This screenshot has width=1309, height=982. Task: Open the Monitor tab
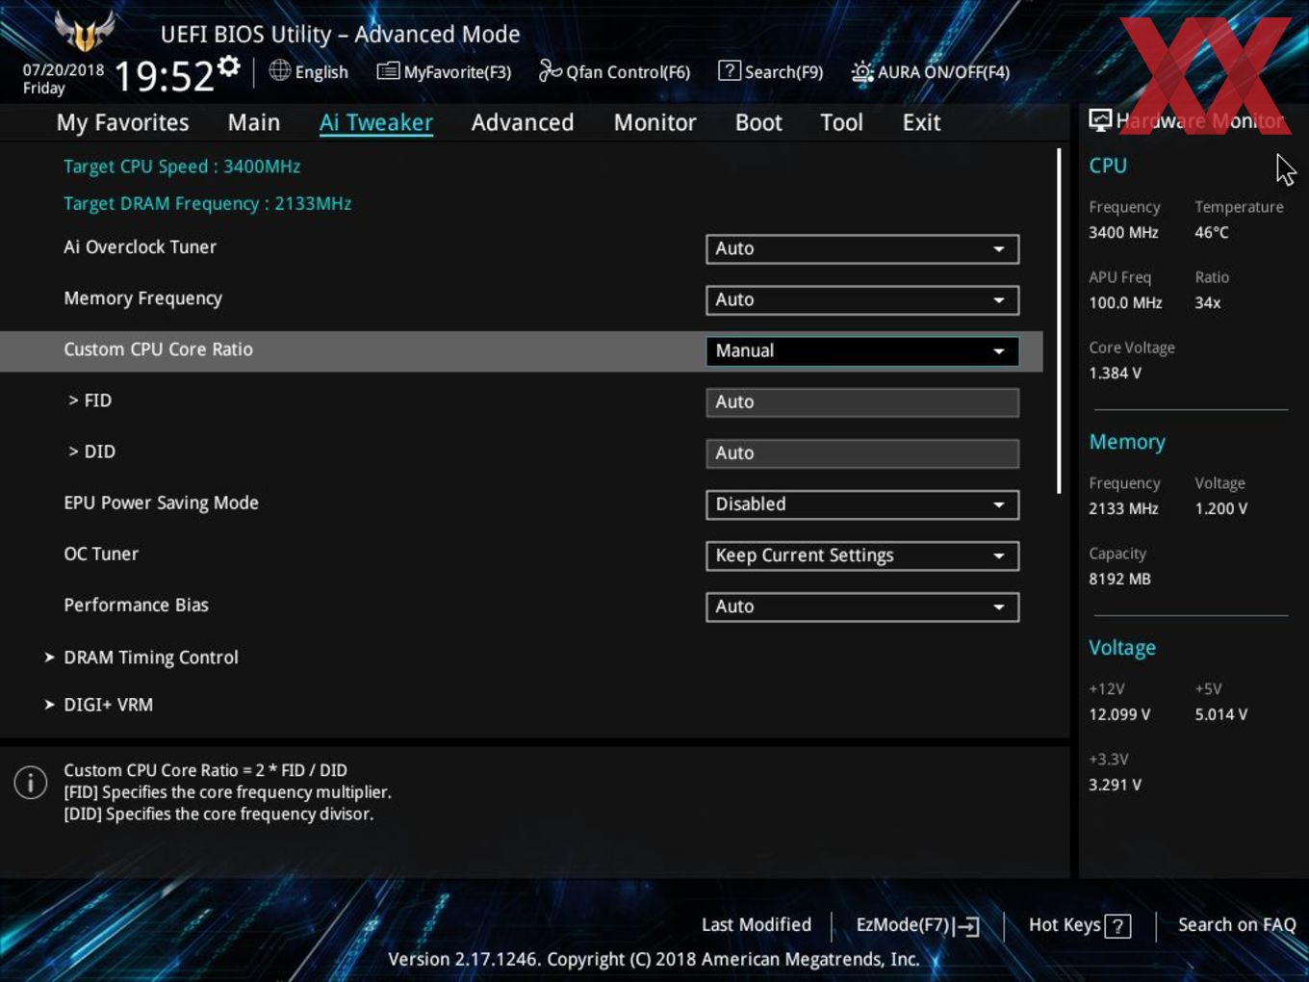coord(655,122)
